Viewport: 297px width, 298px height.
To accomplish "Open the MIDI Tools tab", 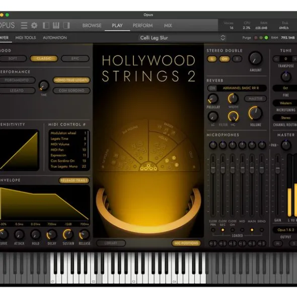I will coord(26,38).
